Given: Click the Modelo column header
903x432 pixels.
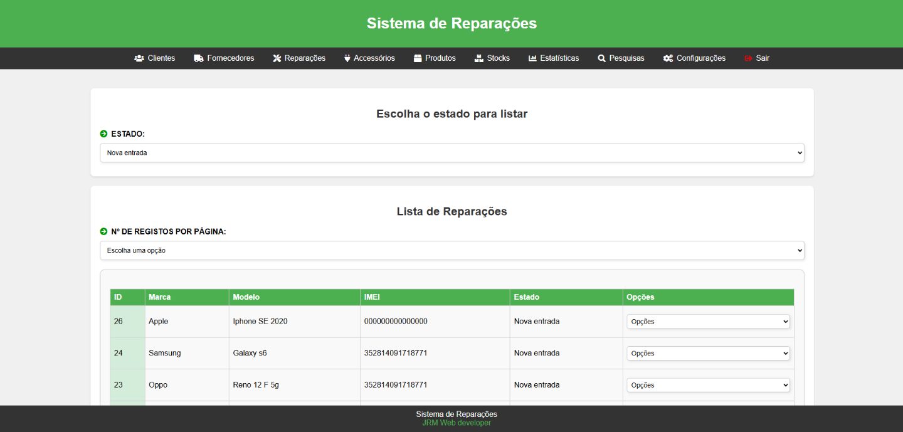Looking at the screenshot, I should tap(295, 297).
